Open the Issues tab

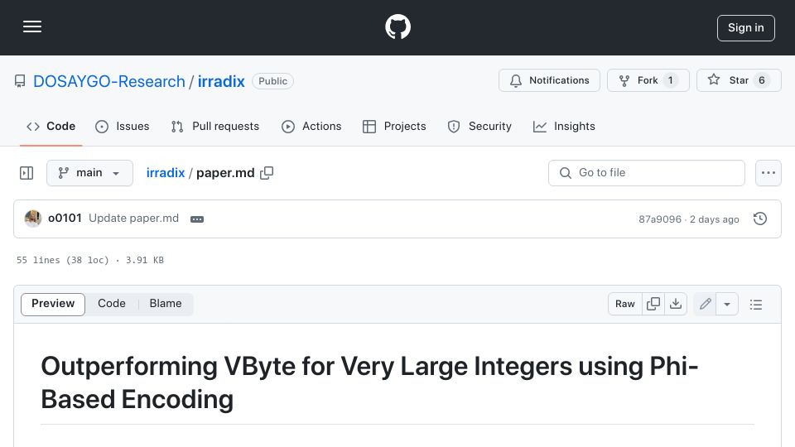(x=123, y=126)
